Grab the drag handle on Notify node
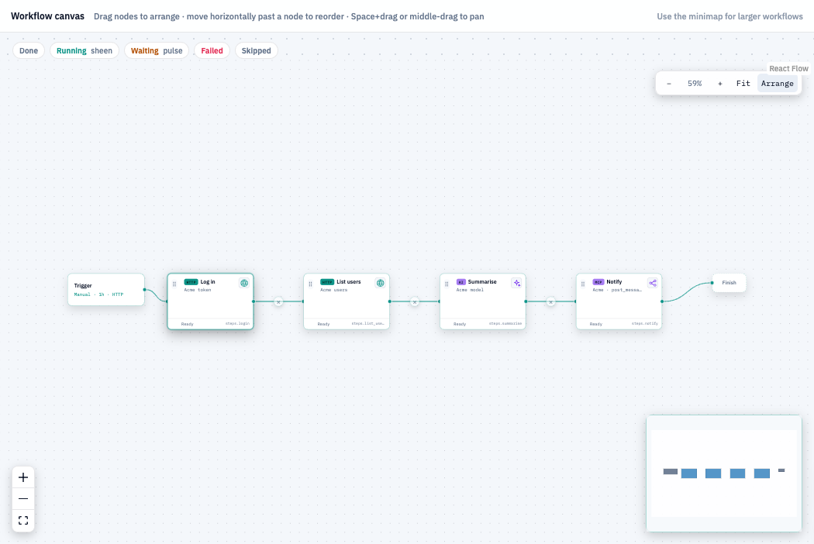The width and height of the screenshot is (814, 544). click(x=583, y=284)
